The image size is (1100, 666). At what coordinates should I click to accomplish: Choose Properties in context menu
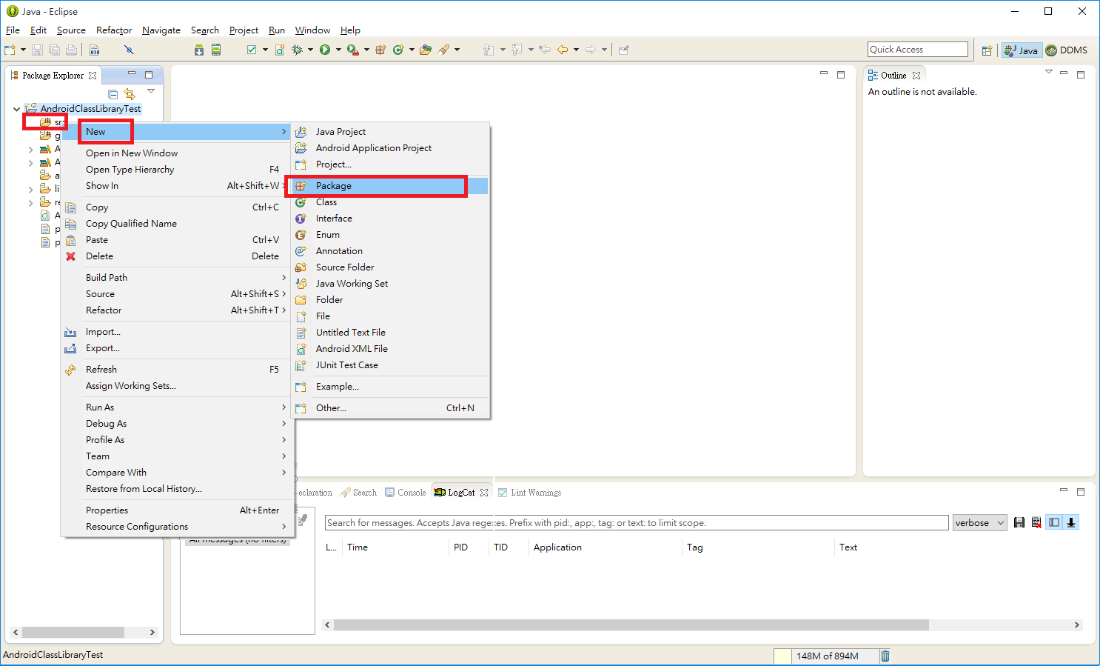point(177,510)
